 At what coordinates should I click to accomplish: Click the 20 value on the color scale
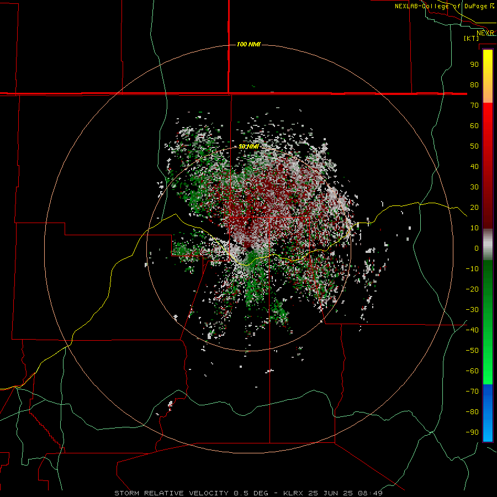pos(474,207)
